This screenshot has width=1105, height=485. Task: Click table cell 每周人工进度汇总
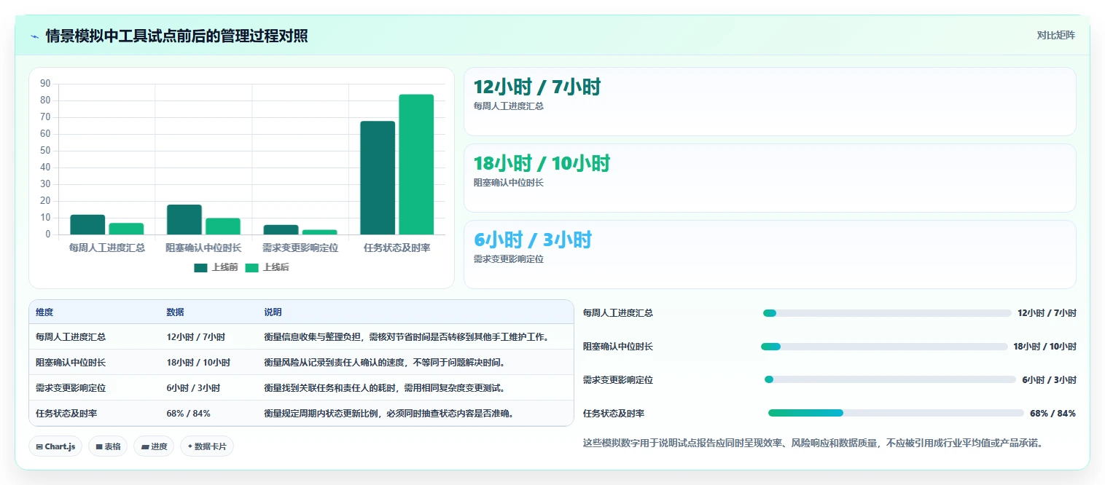point(71,337)
